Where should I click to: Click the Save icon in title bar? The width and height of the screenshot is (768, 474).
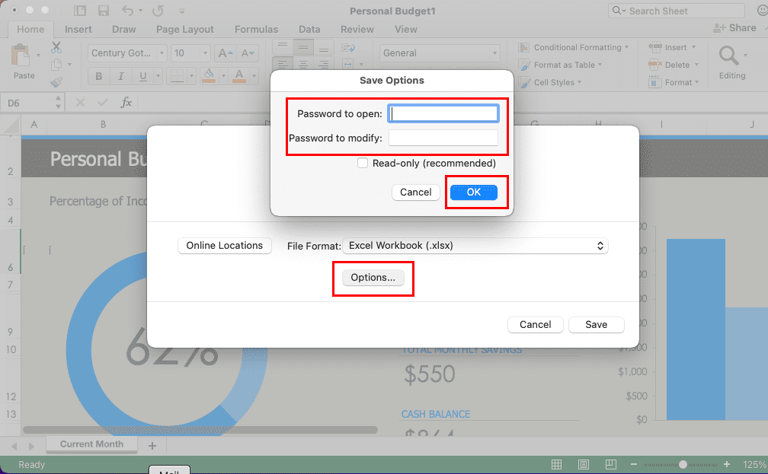(x=104, y=11)
